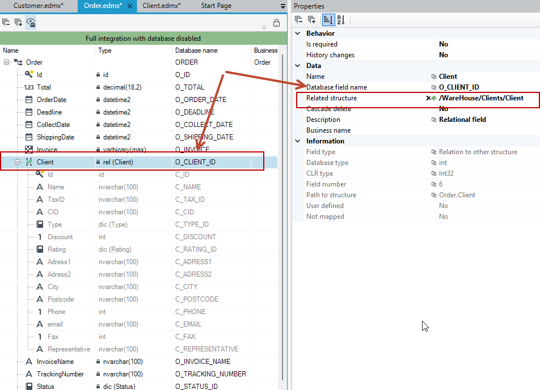The width and height of the screenshot is (540, 390).
Task: Click the Business name property value field
Action: click(x=488, y=130)
